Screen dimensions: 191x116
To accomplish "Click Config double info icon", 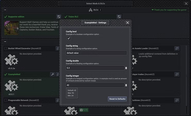I will pos(126,68).
